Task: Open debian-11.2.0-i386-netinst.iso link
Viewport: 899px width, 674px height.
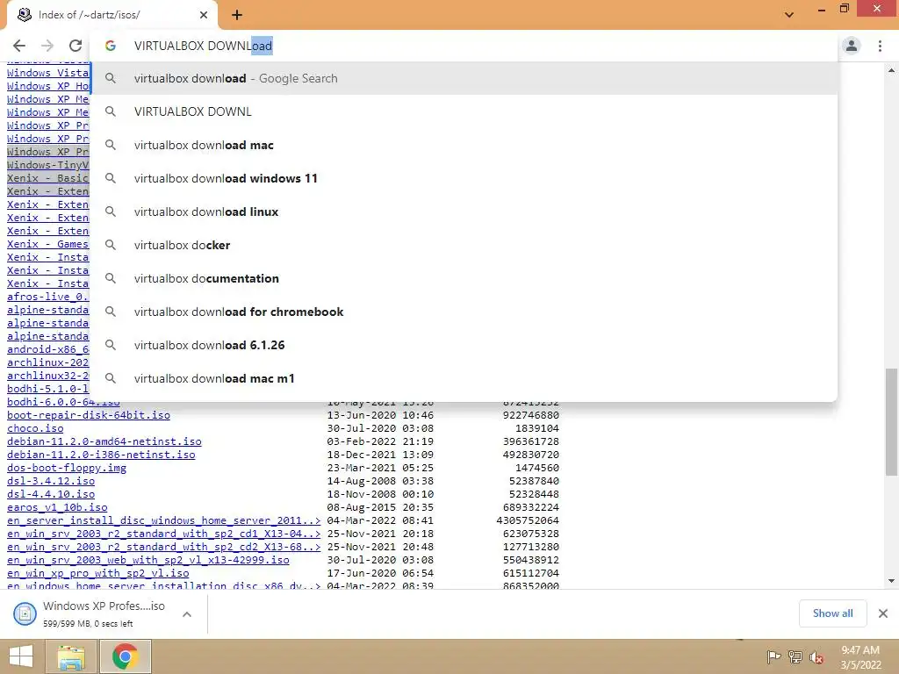Action: pos(101,455)
